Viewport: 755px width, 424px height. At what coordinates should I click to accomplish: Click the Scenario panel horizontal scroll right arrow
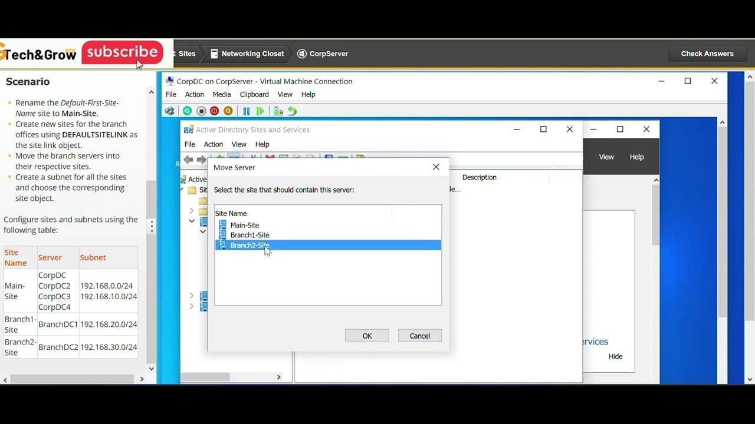pos(142,379)
